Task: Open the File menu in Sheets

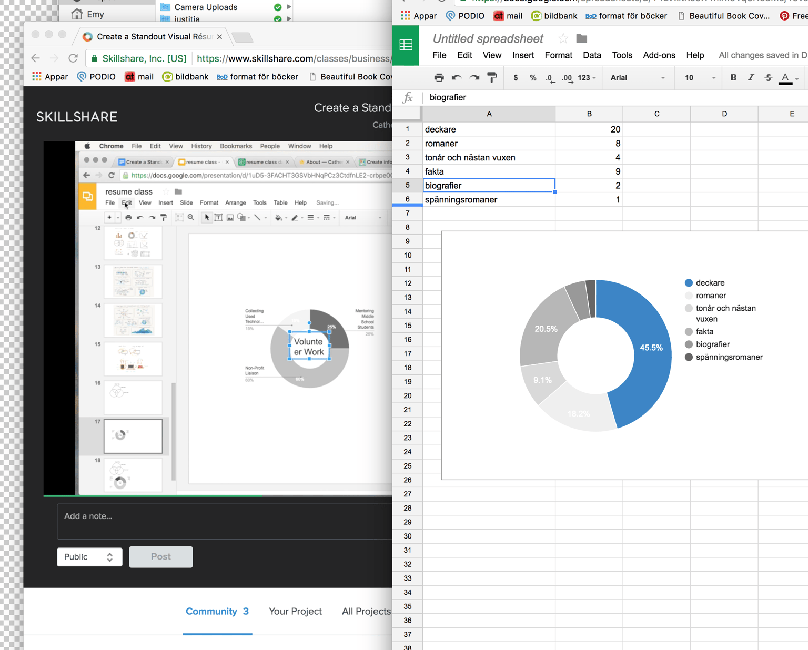Action: click(439, 55)
